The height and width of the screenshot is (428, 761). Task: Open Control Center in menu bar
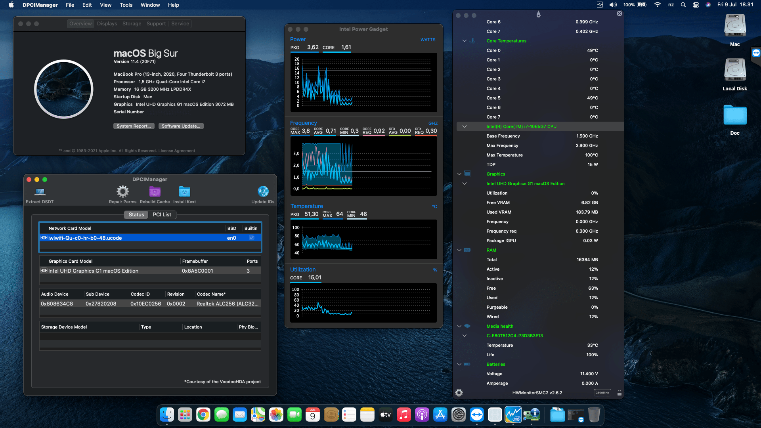pyautogui.click(x=696, y=5)
